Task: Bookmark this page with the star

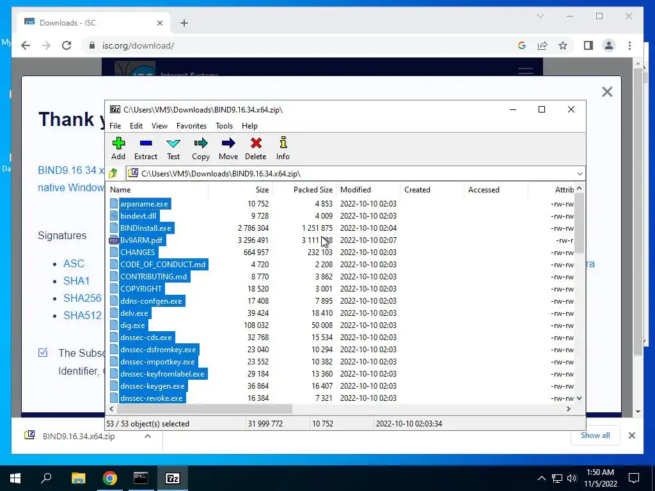Action: (x=563, y=45)
